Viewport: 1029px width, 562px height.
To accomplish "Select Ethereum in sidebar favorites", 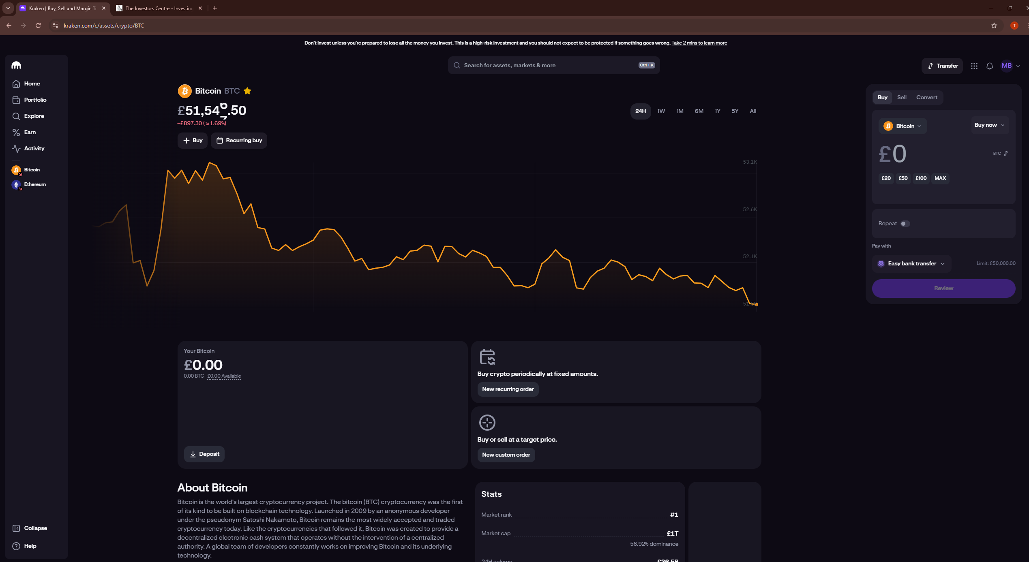I will (x=29, y=184).
